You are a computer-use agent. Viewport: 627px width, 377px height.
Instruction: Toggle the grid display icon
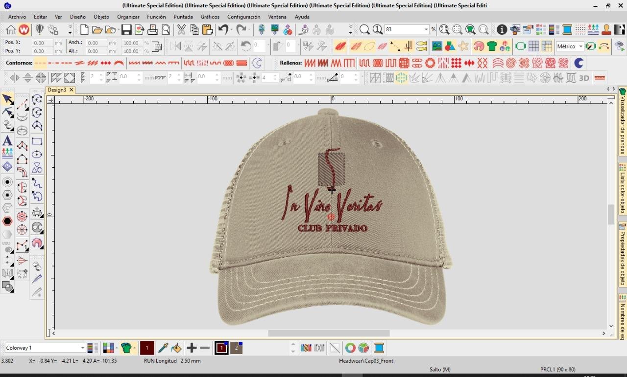534,46
